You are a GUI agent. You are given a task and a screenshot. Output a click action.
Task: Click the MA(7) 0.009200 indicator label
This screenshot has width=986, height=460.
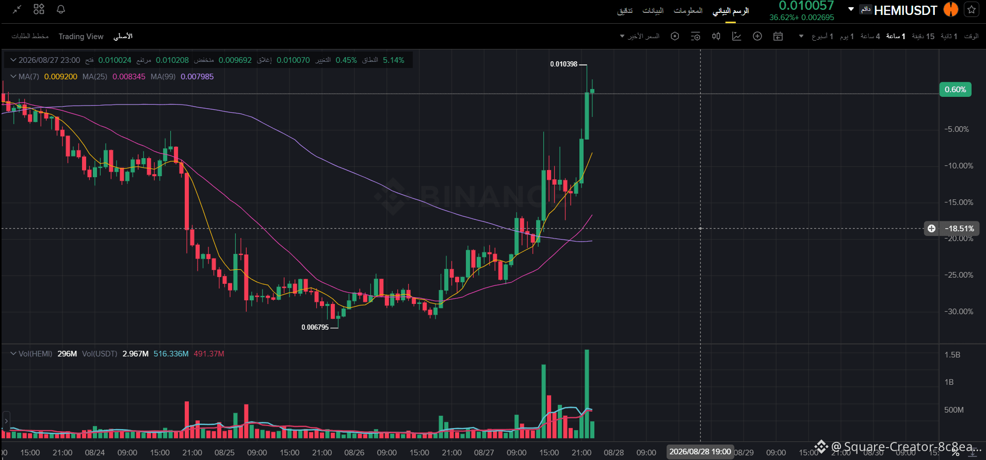pos(48,77)
